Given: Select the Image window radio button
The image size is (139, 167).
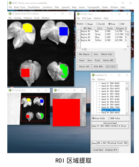Looking at the screenshot, I should pyautogui.click(x=86, y=24).
